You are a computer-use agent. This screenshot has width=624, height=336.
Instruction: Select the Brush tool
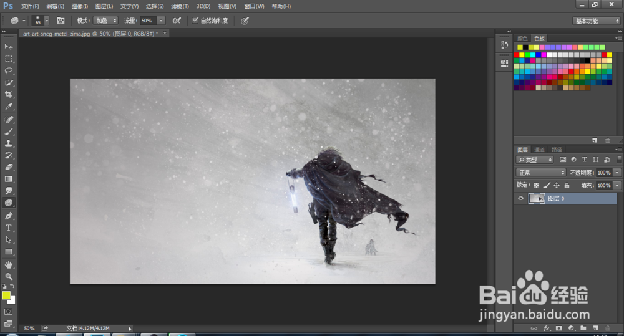pos(8,132)
